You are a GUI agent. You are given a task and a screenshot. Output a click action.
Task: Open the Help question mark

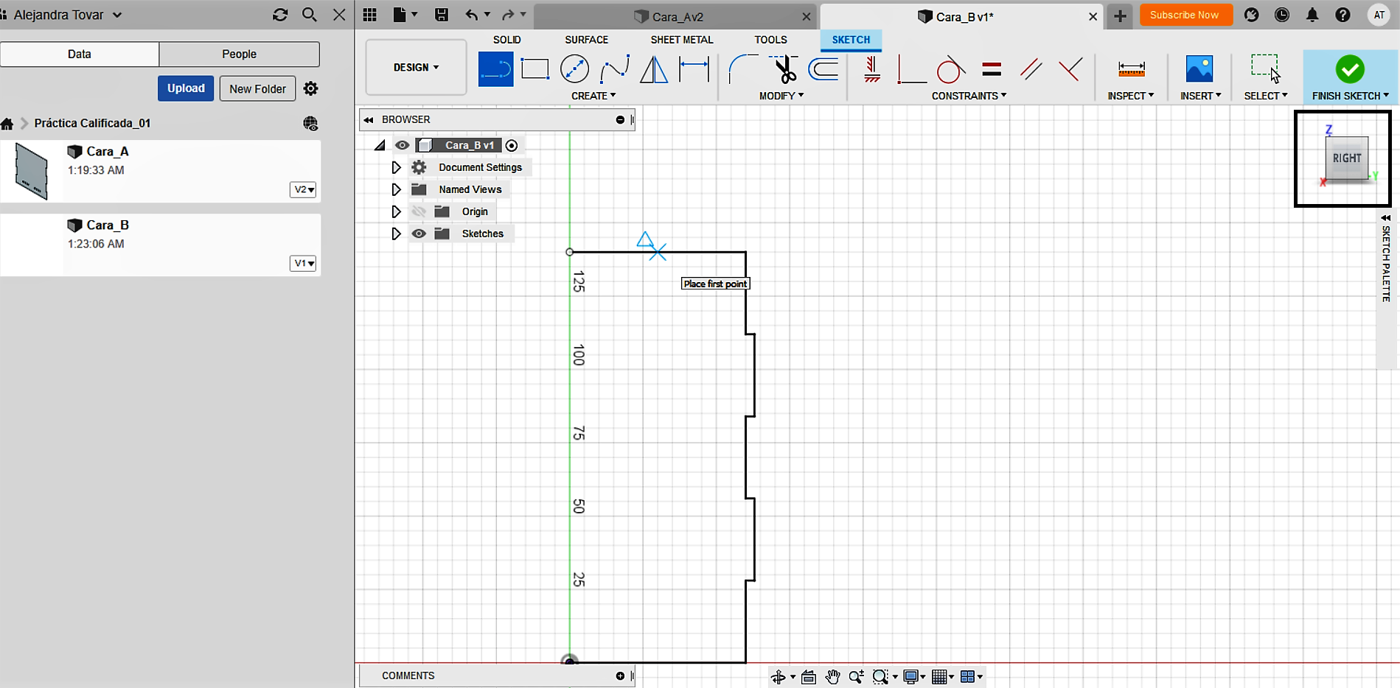[x=1342, y=15]
